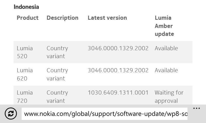Select the Lumia 620 product cell
206x123 pixels.
25,74
